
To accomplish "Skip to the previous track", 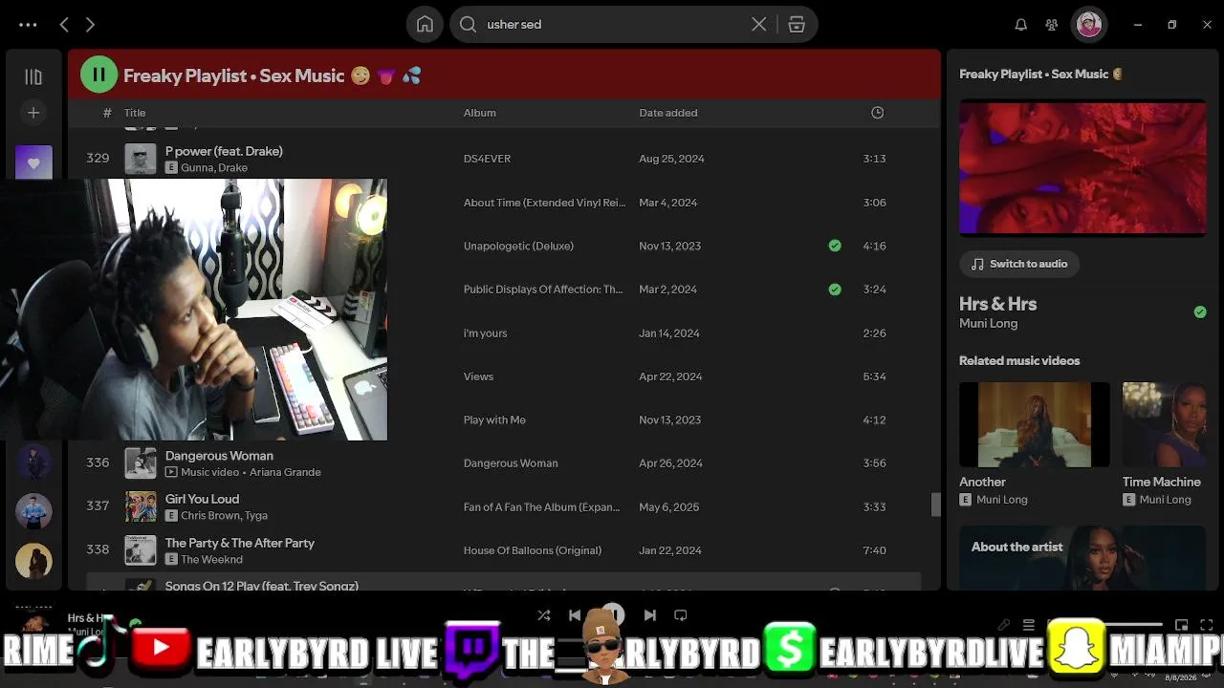I will tap(575, 615).
